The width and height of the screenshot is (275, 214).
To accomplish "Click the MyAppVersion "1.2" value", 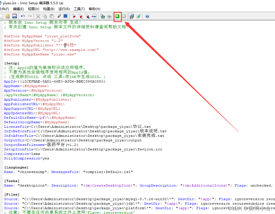I will pyautogui.click(x=57, y=41).
